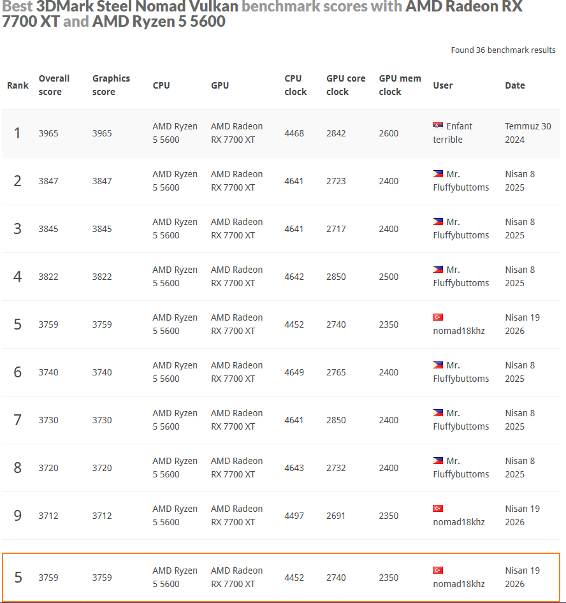Open user Enfant terrible's profile
This screenshot has width=566, height=603.
point(453,133)
